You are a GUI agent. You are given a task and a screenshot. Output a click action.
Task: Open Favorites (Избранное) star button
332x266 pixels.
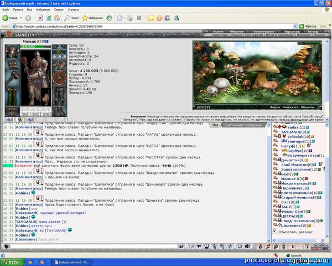click(92, 18)
